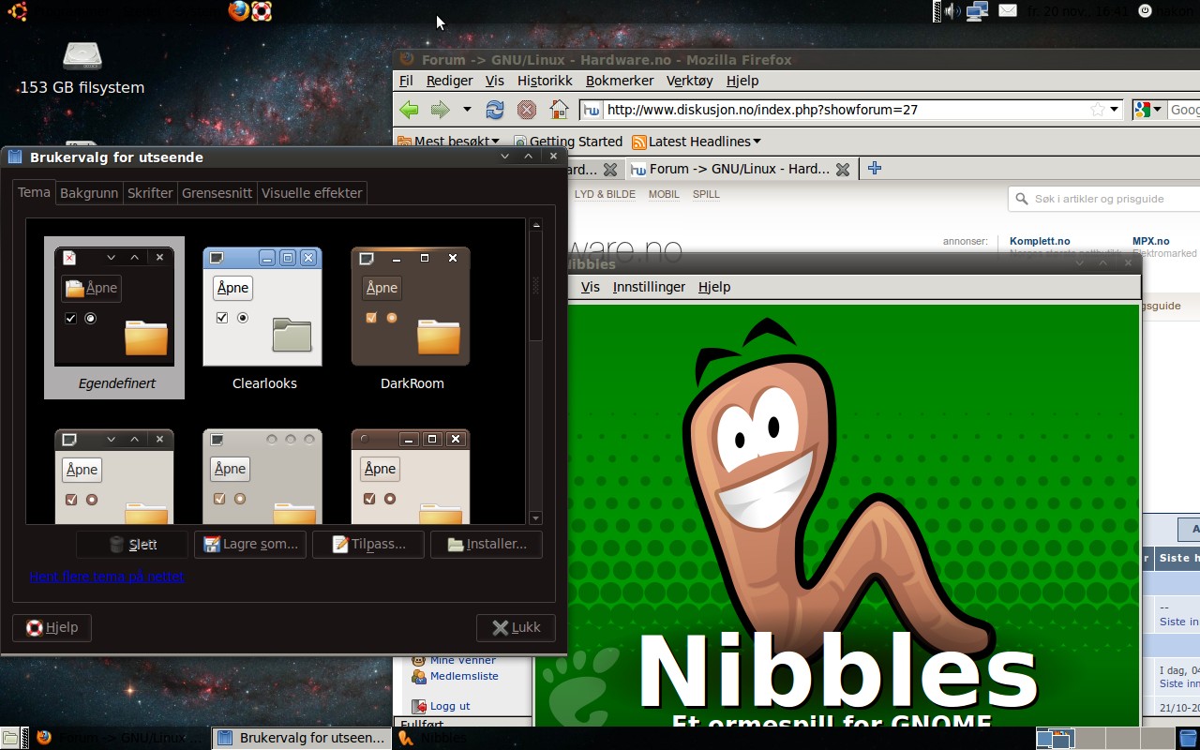Click the Installer... button
The height and width of the screenshot is (750, 1200).
[487, 545]
